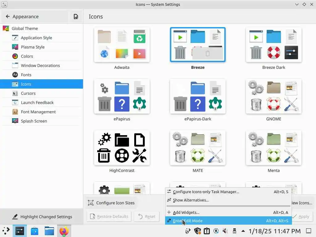Viewport: 316px width, 237px height.
Task: Open Dolphin file manager from taskbar
Action: pos(49,231)
